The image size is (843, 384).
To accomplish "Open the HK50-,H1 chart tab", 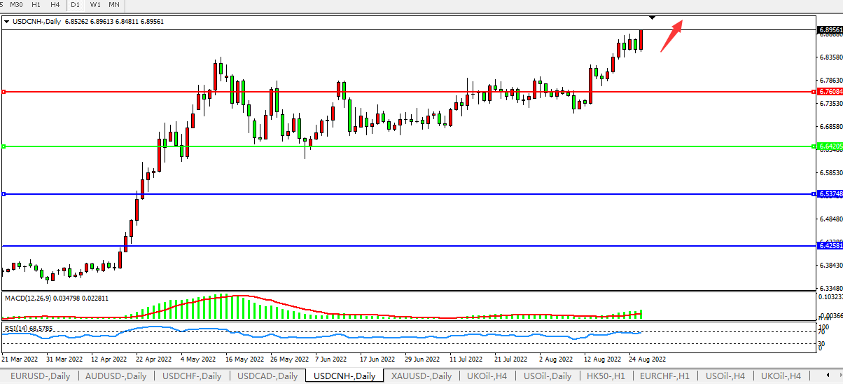I will (606, 376).
